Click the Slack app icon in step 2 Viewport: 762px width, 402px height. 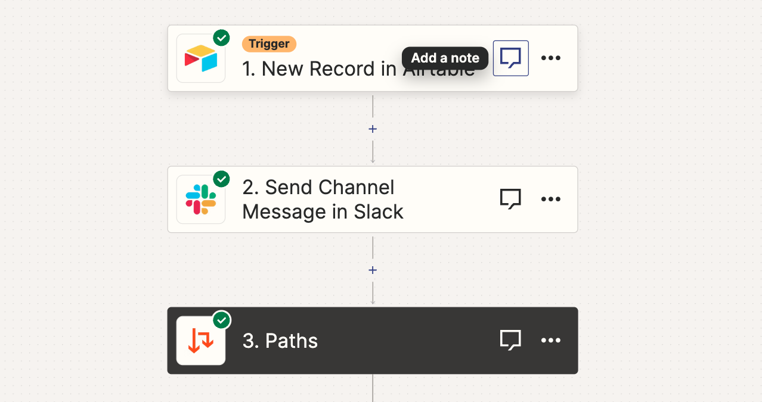pos(201,200)
